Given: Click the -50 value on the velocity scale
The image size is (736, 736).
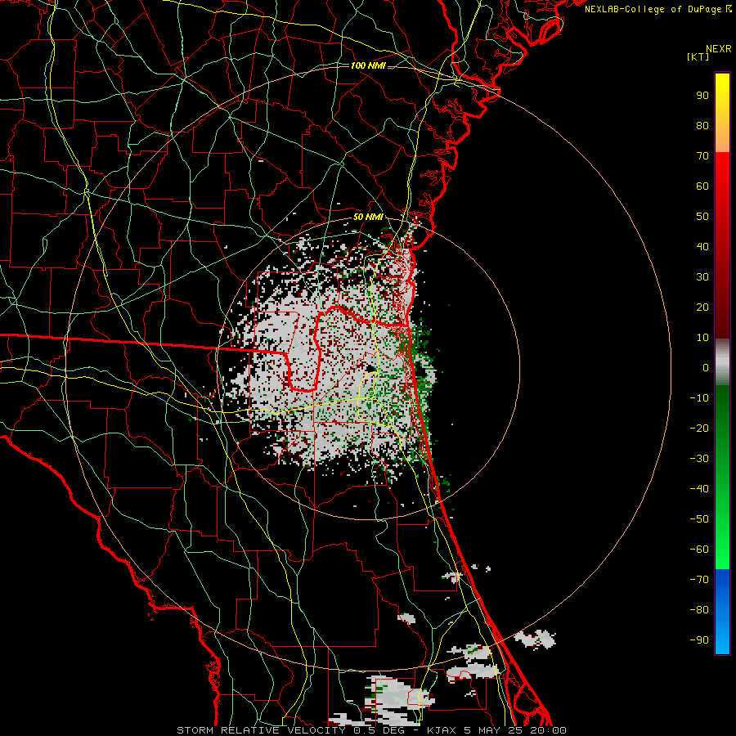Looking at the screenshot, I should [x=699, y=519].
